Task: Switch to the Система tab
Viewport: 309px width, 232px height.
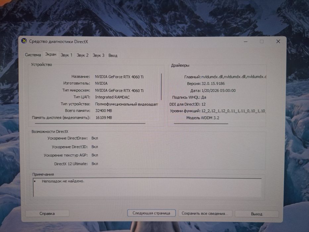Action: click(x=33, y=55)
